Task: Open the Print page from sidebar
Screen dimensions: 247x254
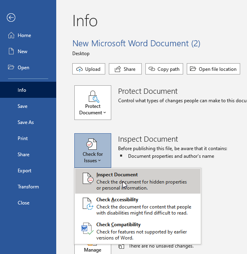Action: (22, 138)
